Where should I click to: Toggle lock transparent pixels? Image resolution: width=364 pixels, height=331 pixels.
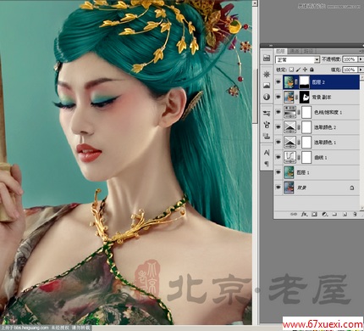(291, 70)
